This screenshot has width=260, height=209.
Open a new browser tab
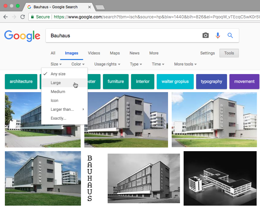[x=100, y=7]
